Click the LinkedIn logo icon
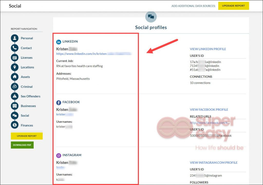Viewport: 263px width, 185px height. 59,42
